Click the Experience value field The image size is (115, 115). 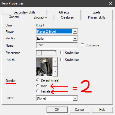pos(49,53)
